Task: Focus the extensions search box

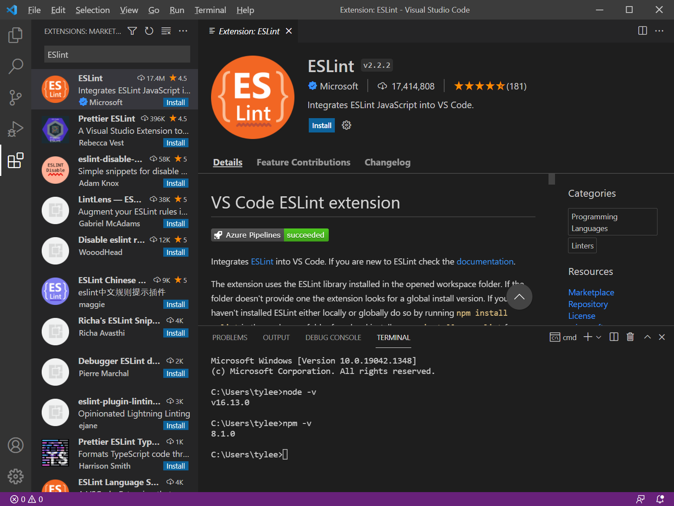Action: pyautogui.click(x=117, y=54)
